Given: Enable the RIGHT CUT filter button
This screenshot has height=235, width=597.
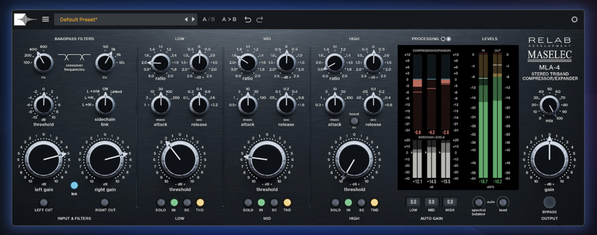Looking at the screenshot, I should (x=104, y=202).
